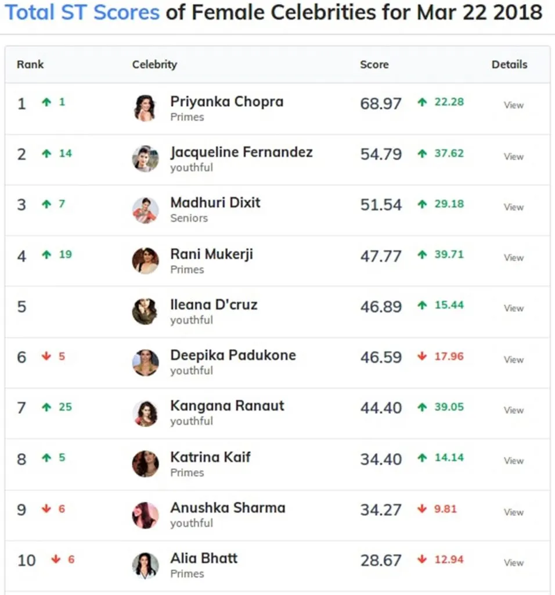Select the Katrina Kaif name link
Viewport: 555px width, 595px height.
(x=210, y=457)
